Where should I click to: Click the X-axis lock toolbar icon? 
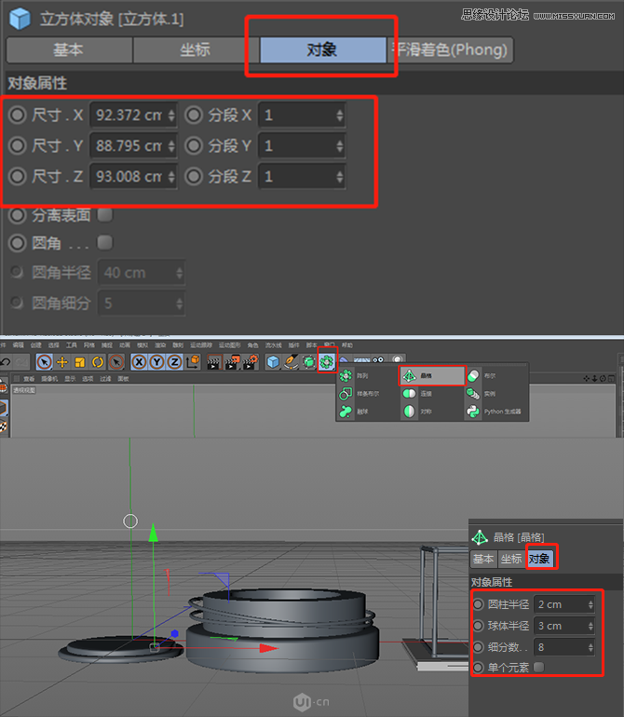coord(139,362)
